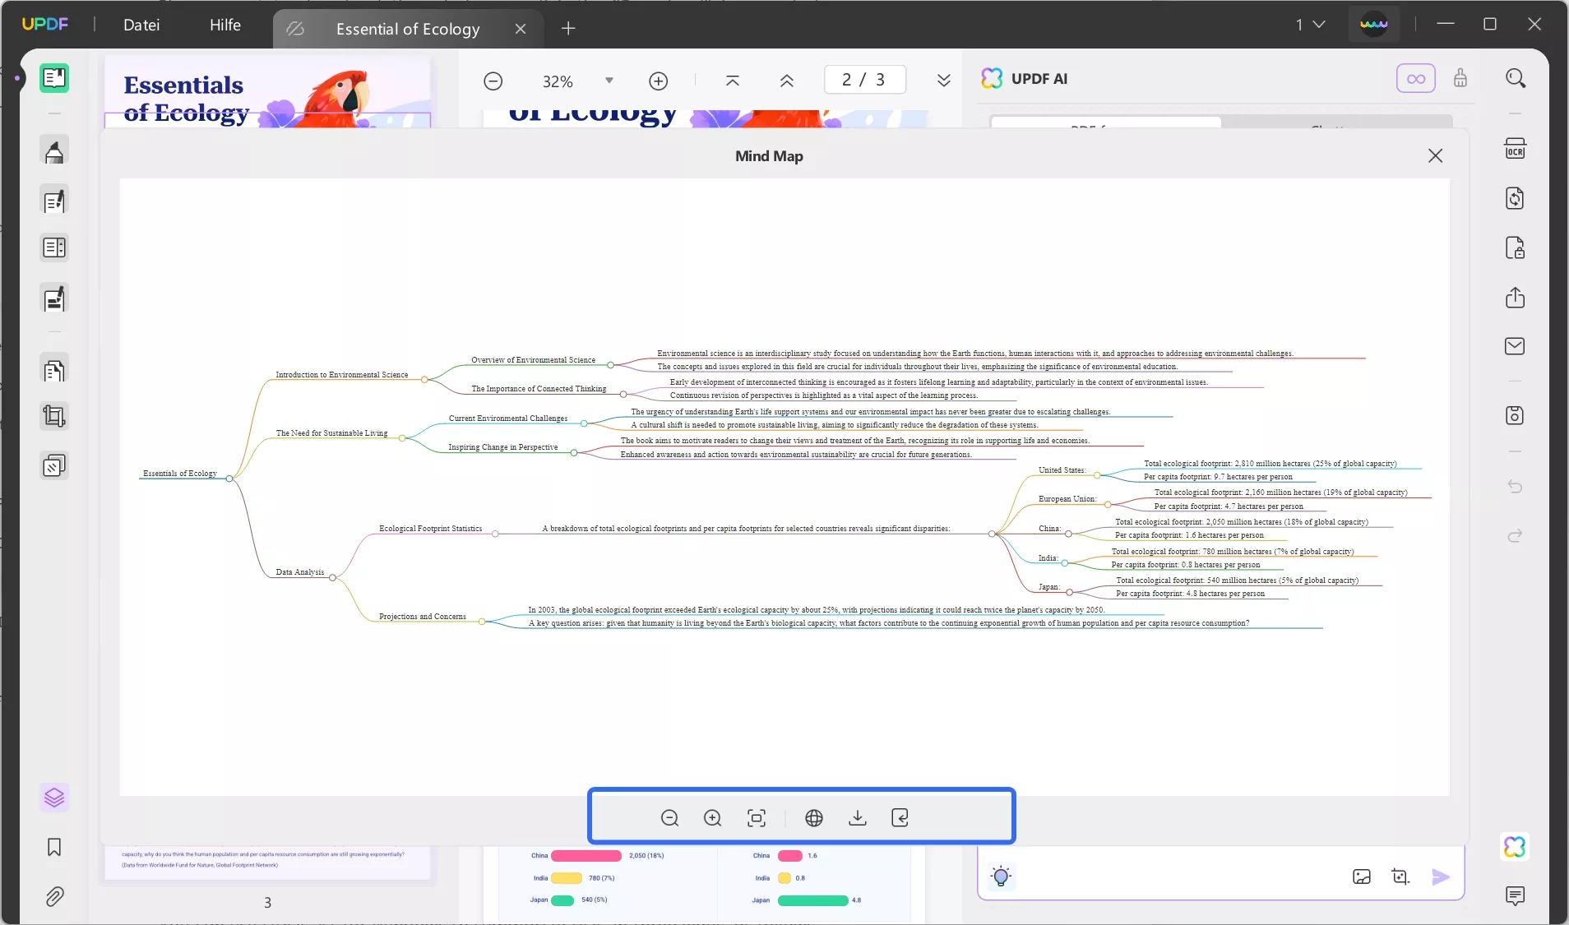Click the Projections and Concerns node

coord(422,617)
